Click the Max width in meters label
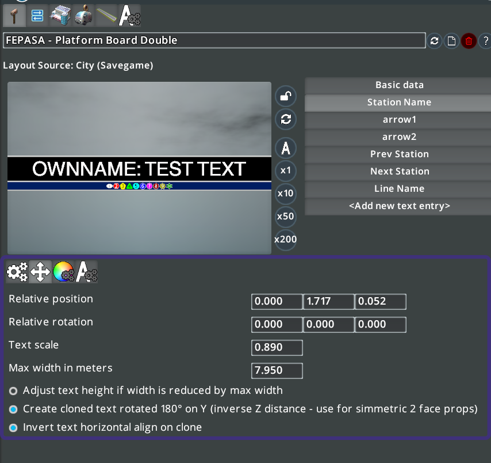Image resolution: width=491 pixels, height=463 pixels. tap(60, 368)
